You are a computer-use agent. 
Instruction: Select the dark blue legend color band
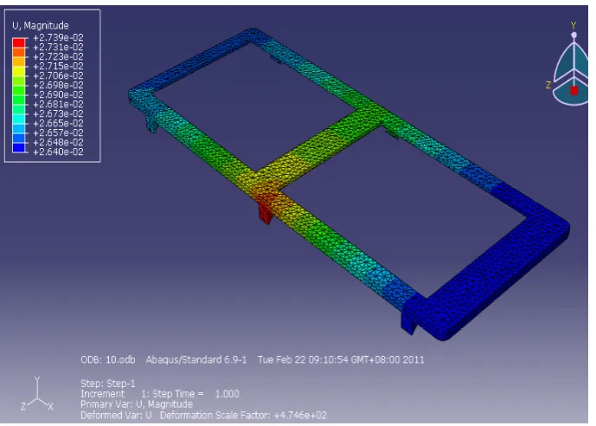click(x=19, y=147)
